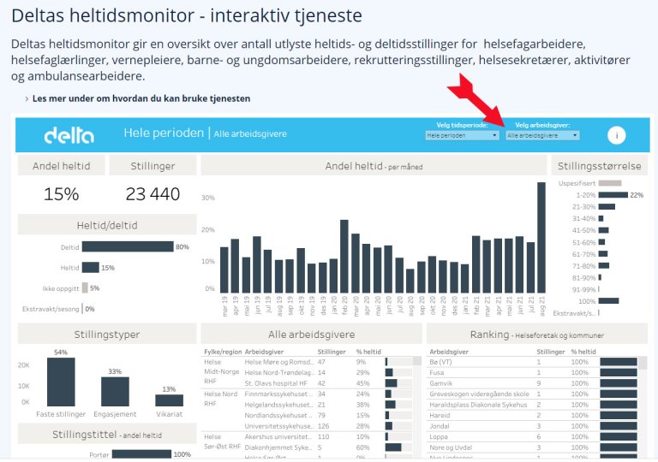658x462 pixels.
Task: Click the Vikariat column
Action: coord(169,400)
